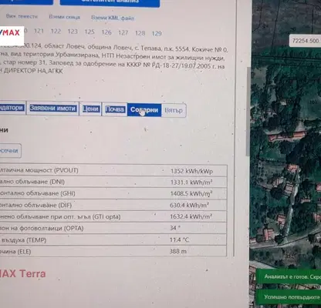Go to parcel number 121
This screenshot has width=321, height=308.
click(x=39, y=31)
